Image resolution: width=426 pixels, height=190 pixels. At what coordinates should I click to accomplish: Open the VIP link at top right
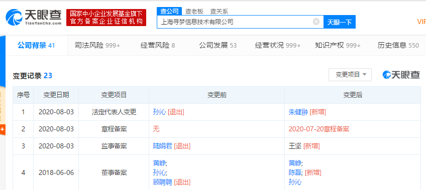tap(421, 22)
